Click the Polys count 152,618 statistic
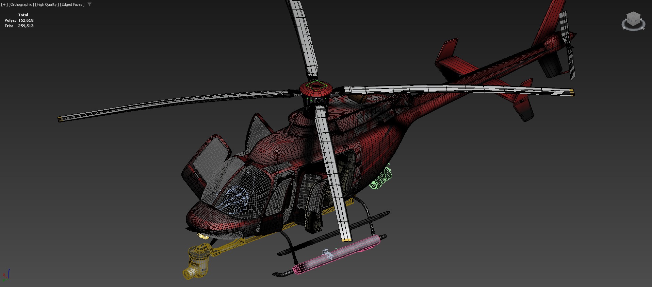652x287 pixels. (x=26, y=20)
